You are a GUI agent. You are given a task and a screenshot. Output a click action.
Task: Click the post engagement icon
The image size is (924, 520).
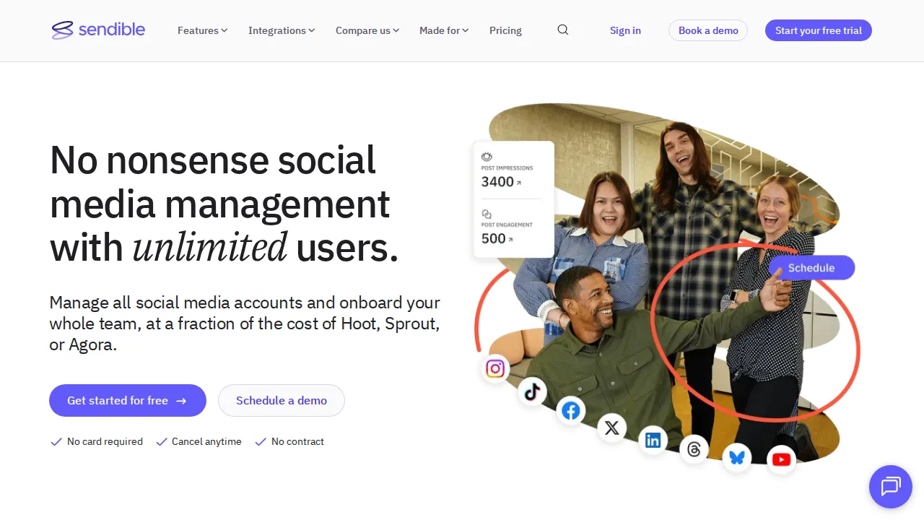click(x=487, y=214)
